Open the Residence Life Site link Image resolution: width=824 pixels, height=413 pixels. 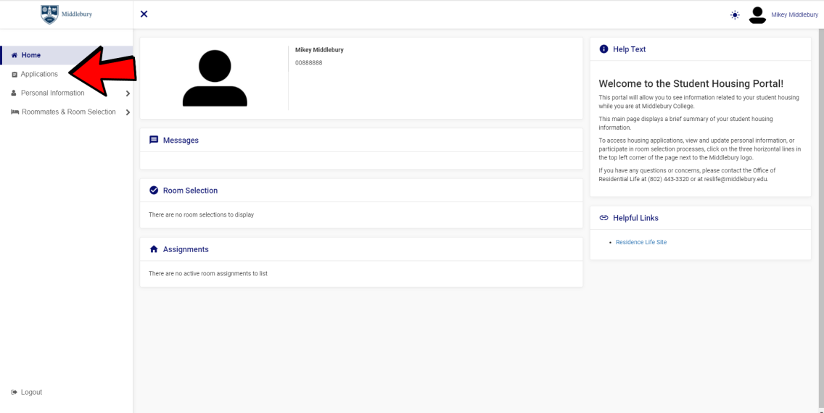pyautogui.click(x=640, y=242)
